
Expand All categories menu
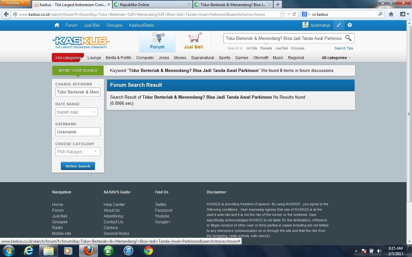point(336,58)
